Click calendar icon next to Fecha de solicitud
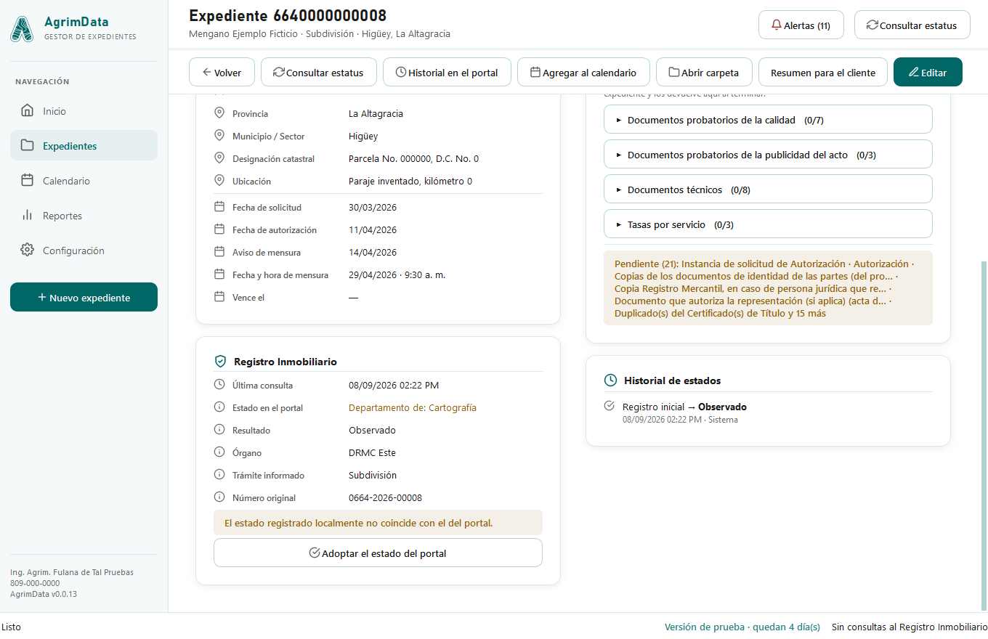The height and width of the screenshot is (639, 988). coord(219,208)
